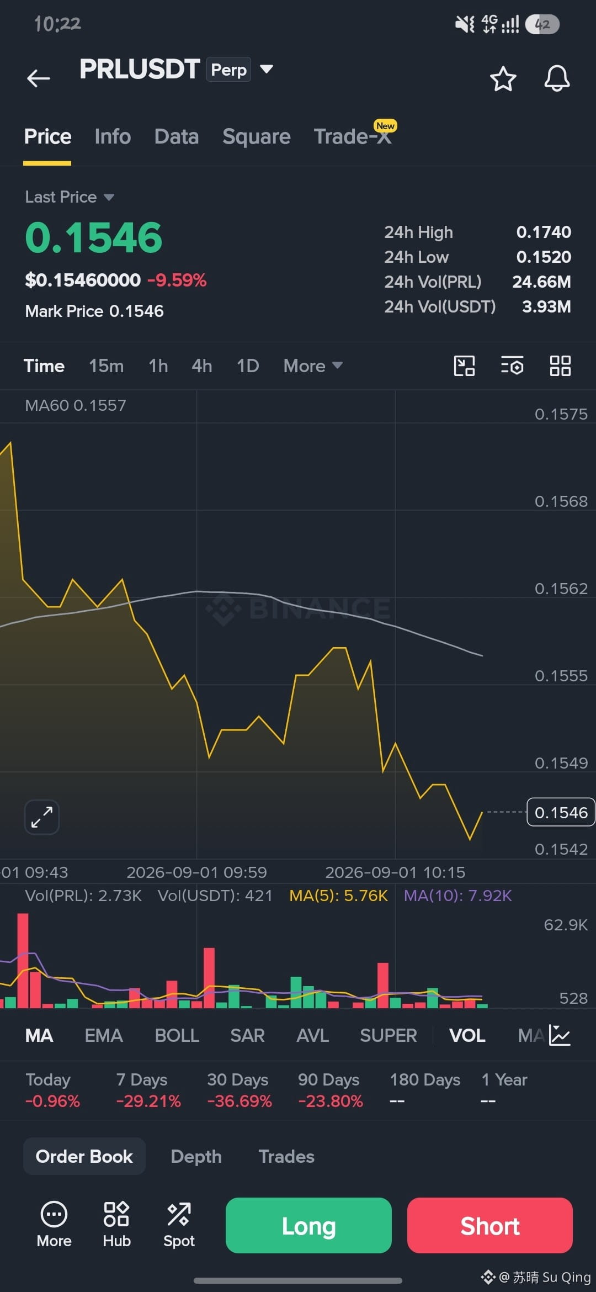
Task: Open the chart settings icon
Action: tap(512, 366)
